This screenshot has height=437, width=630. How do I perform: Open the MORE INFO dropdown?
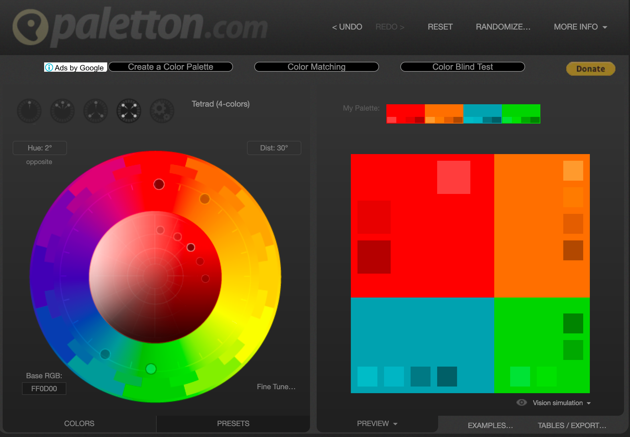tap(580, 27)
